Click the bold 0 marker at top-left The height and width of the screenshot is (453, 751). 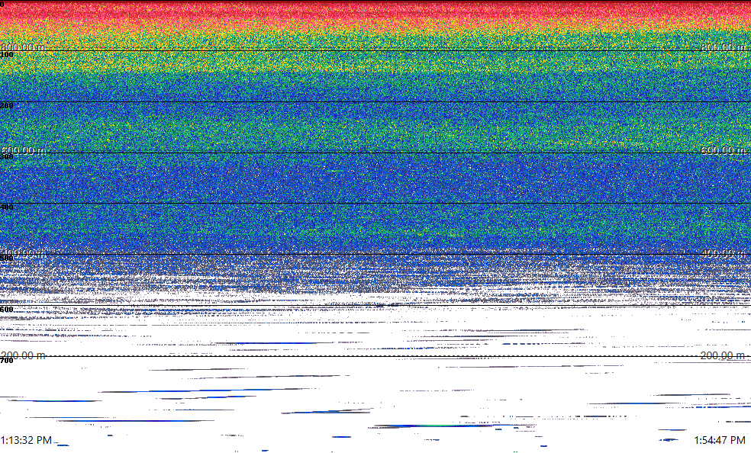point(2,5)
